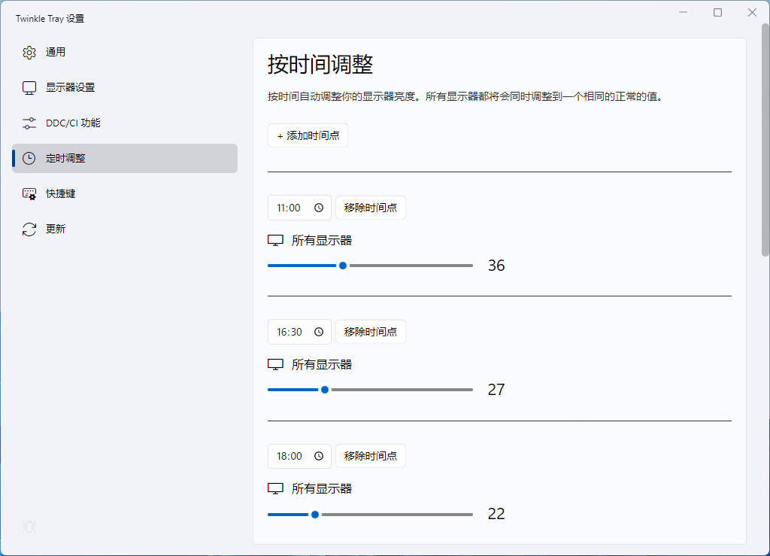Open time picker clock icon for 16:30
Viewport: 770px width, 556px height.
tap(319, 332)
